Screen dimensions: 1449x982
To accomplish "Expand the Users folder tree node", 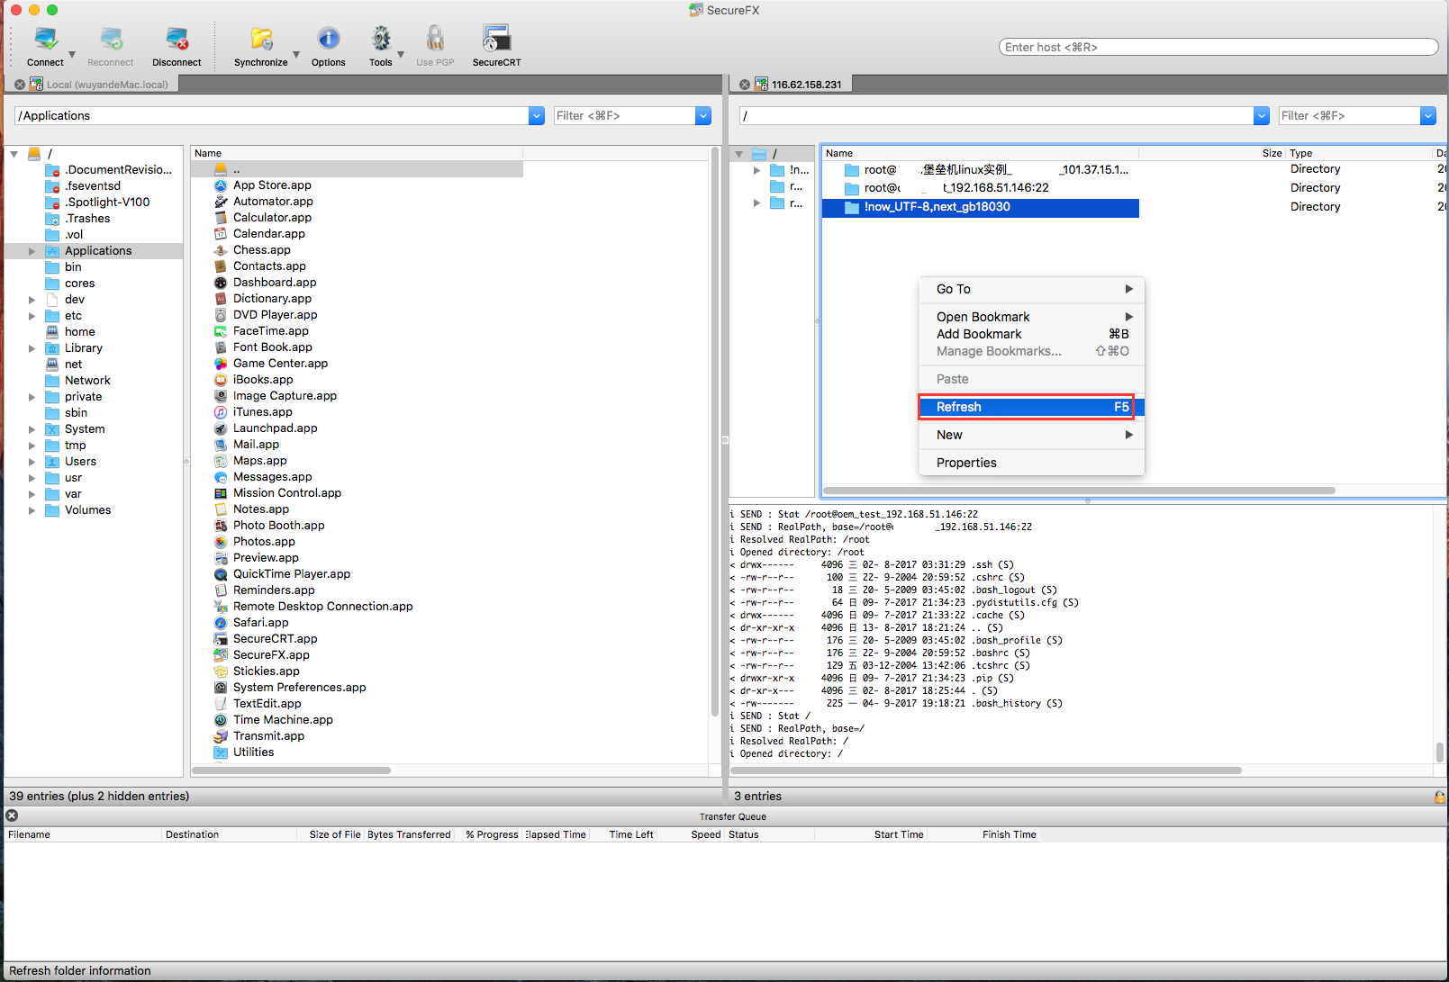I will pos(32,462).
